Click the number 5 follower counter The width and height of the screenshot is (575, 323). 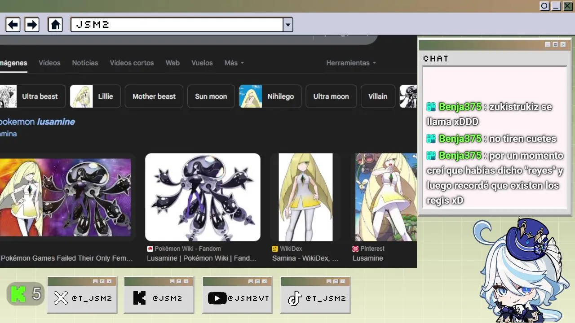36,294
